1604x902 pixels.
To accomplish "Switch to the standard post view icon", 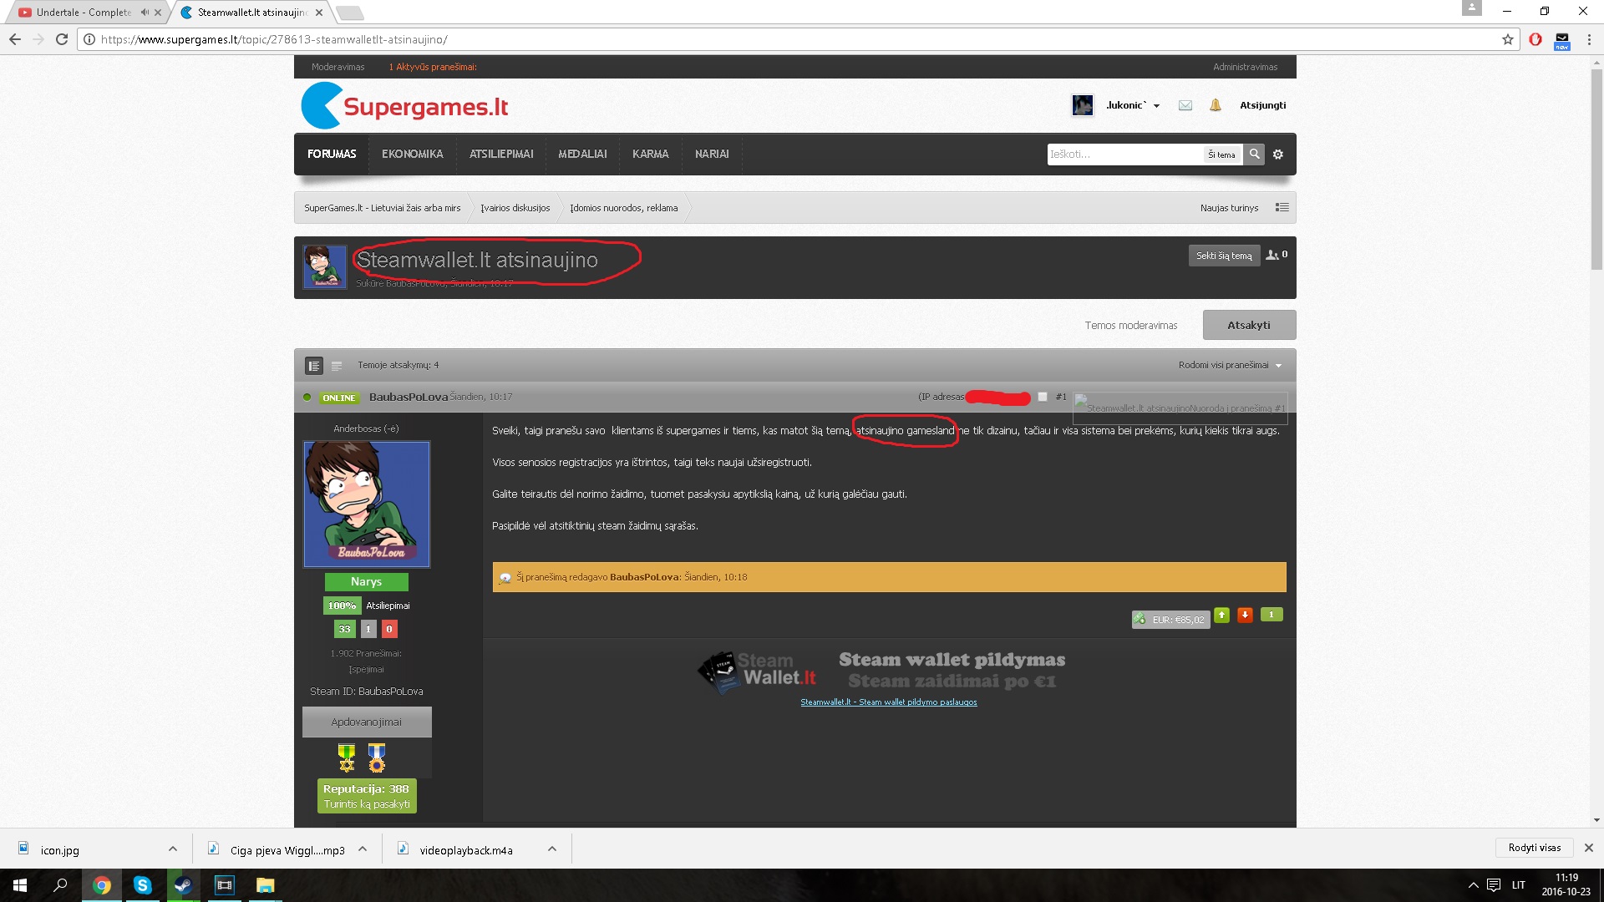I will point(314,366).
